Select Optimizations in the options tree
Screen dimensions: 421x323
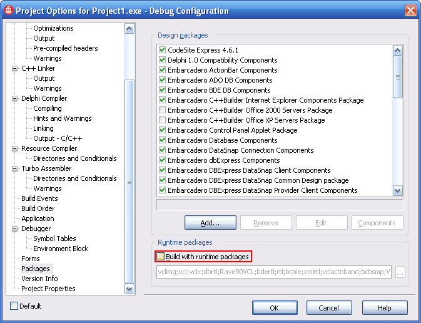(x=53, y=28)
